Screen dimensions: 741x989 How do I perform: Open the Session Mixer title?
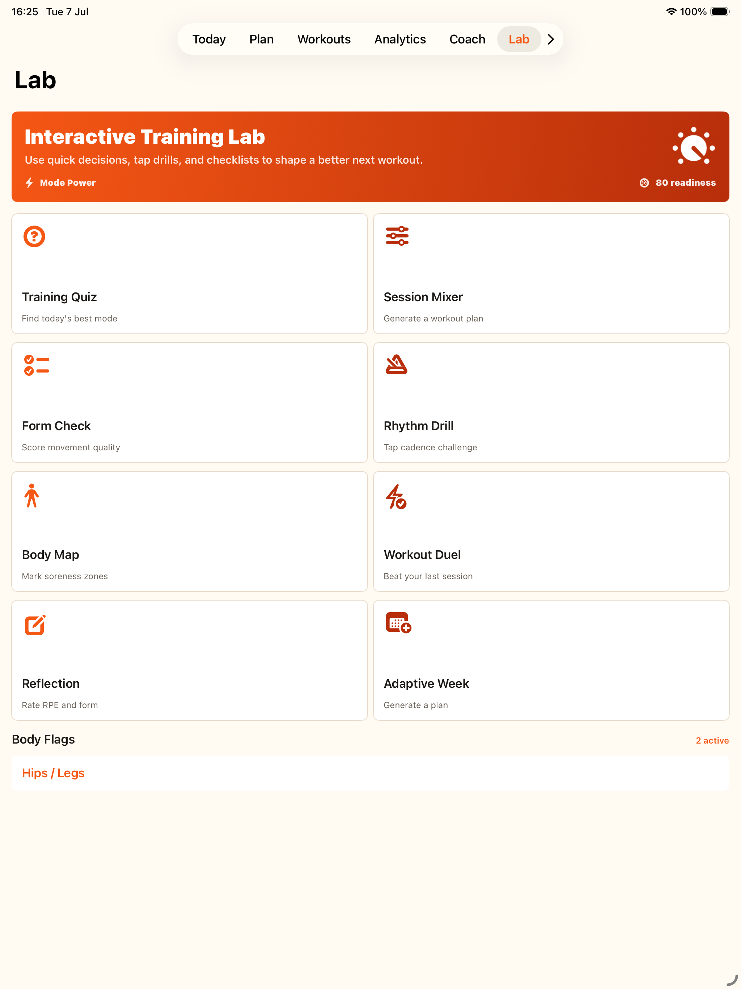(x=423, y=297)
